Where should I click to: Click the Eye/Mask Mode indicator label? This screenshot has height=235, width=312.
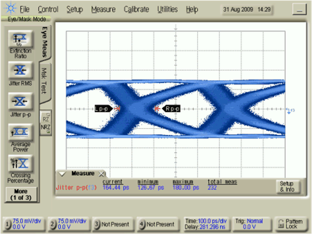[x=26, y=19]
